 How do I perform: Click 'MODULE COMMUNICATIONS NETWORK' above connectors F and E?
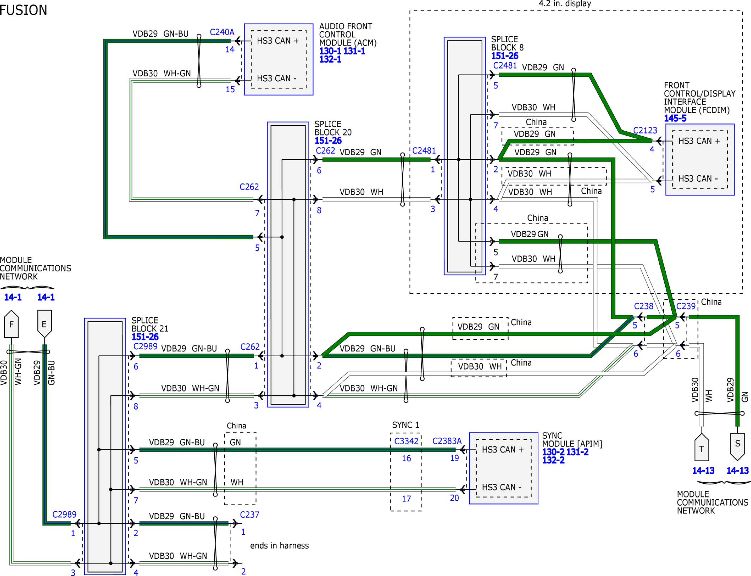point(36,268)
